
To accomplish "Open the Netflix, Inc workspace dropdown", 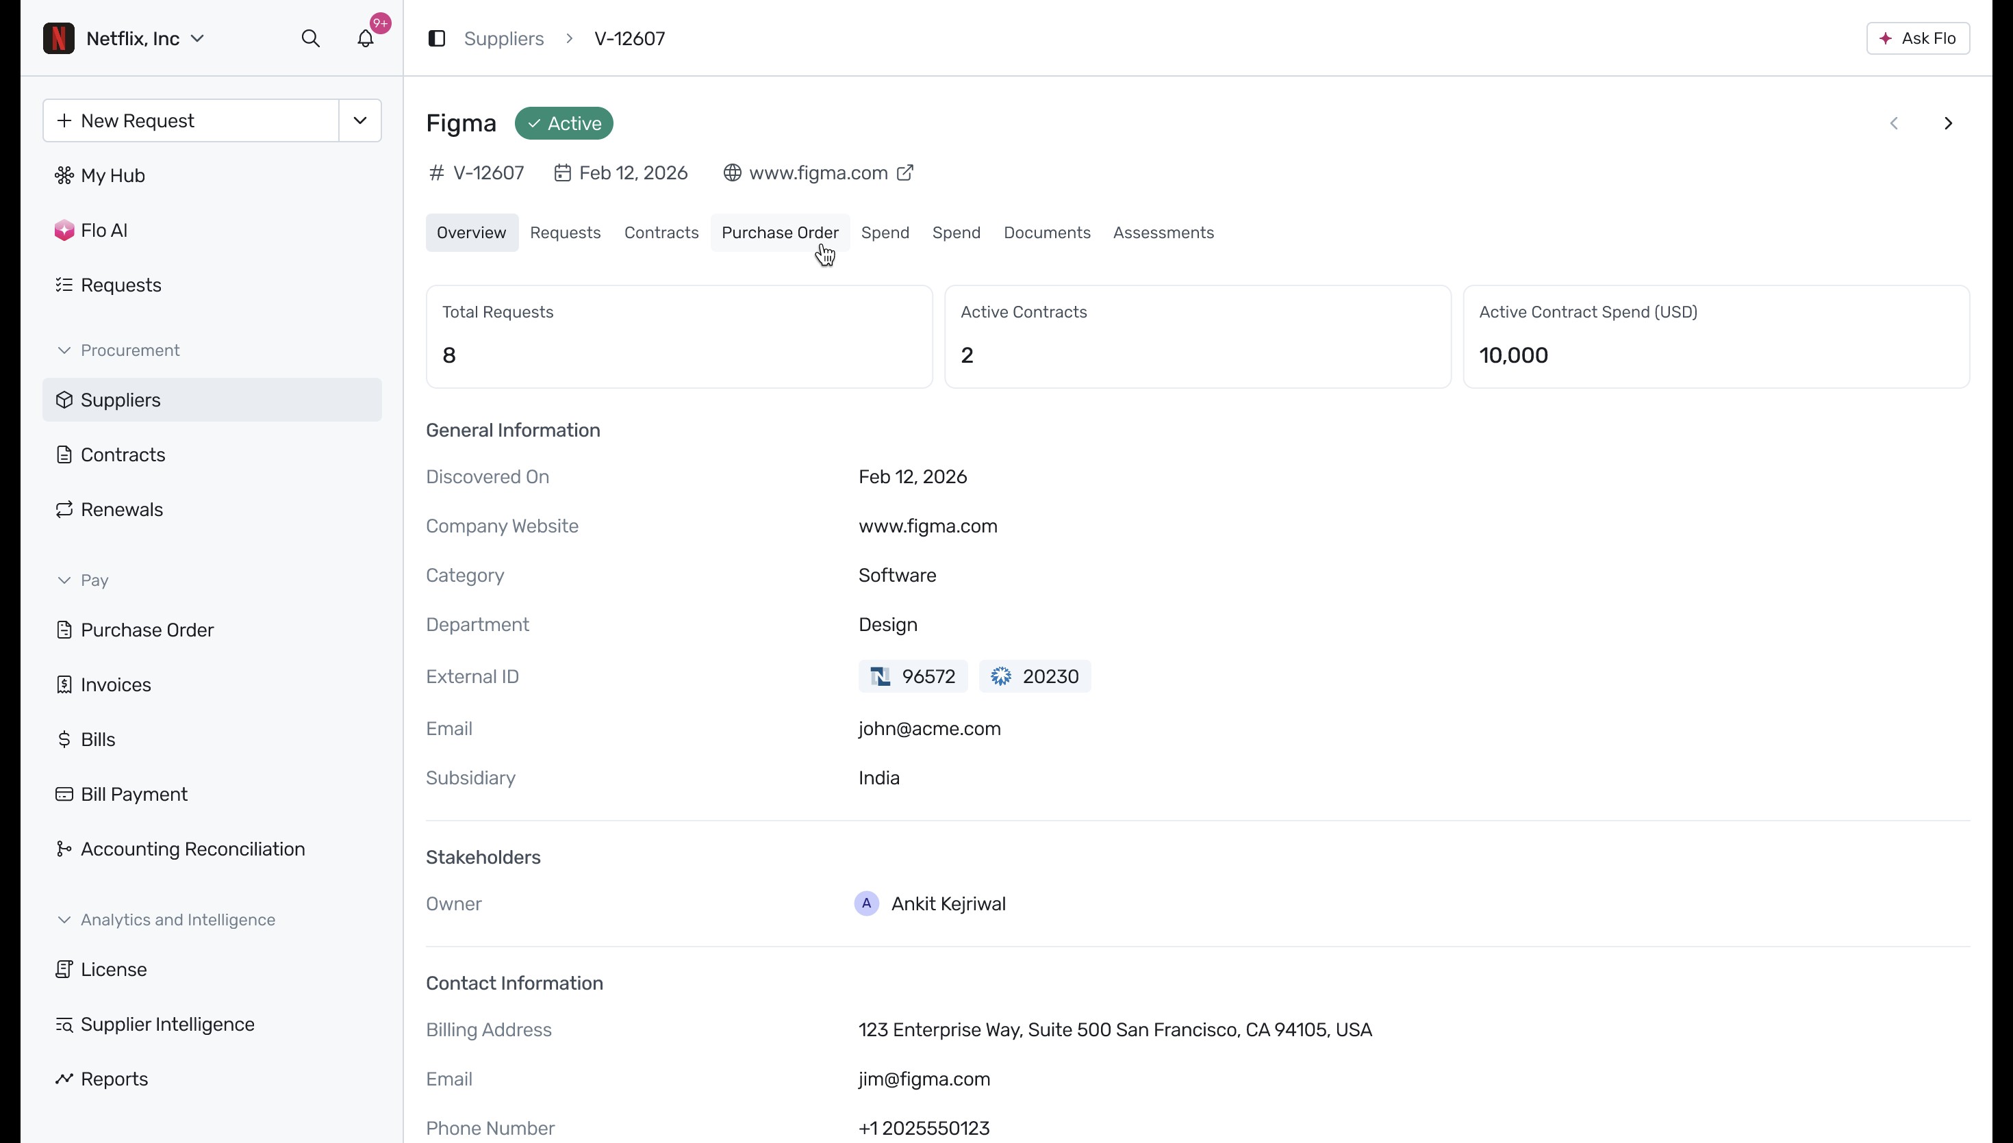I will coord(145,38).
